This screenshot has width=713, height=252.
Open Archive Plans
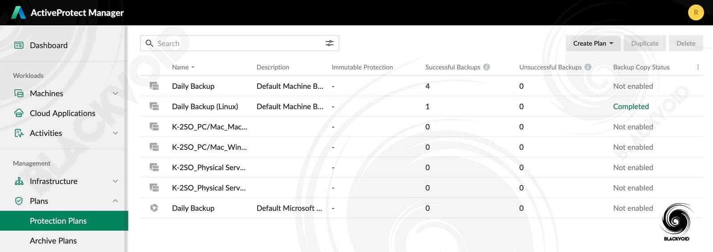pos(53,240)
